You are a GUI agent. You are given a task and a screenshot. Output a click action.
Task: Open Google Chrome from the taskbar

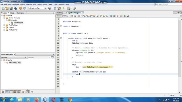[70, 99]
